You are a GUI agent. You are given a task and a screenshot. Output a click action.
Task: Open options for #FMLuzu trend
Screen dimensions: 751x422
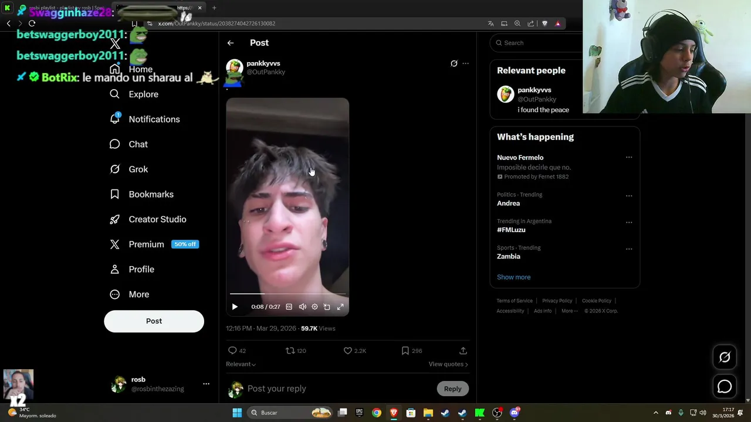[629, 222]
